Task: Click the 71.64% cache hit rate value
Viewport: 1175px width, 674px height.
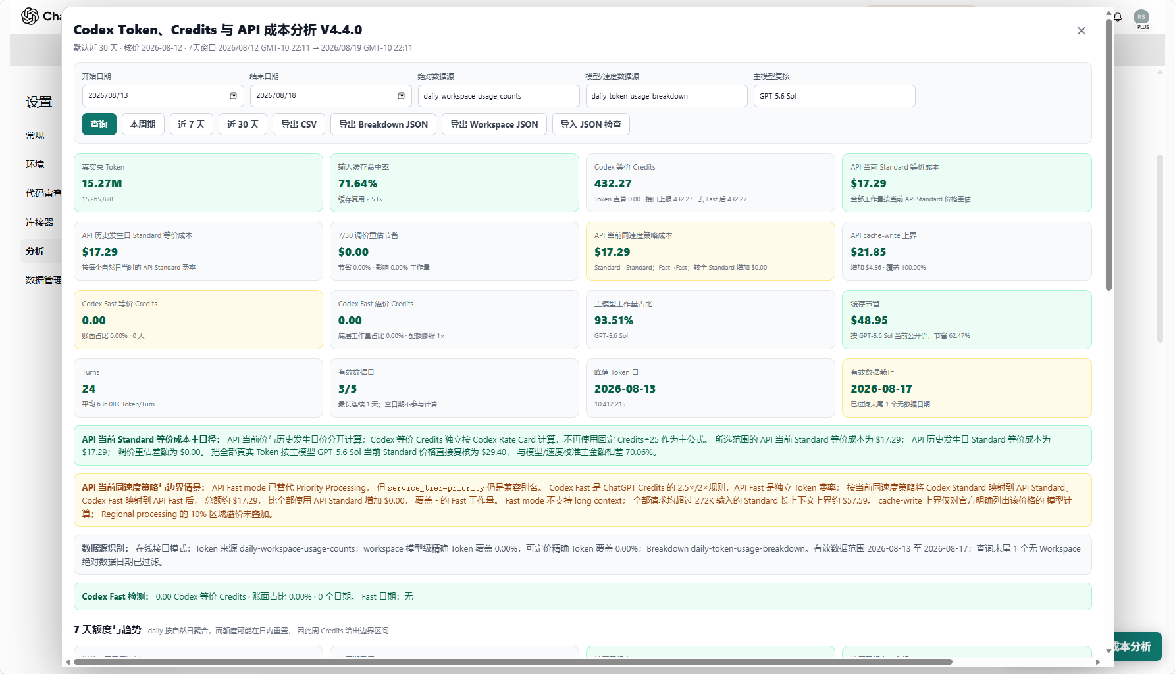Action: (x=357, y=184)
